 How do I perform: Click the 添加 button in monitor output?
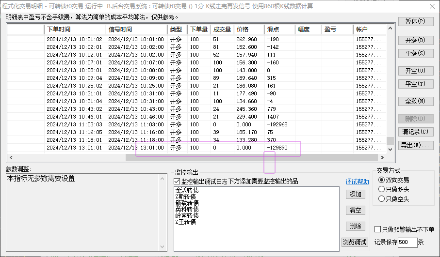355,194
